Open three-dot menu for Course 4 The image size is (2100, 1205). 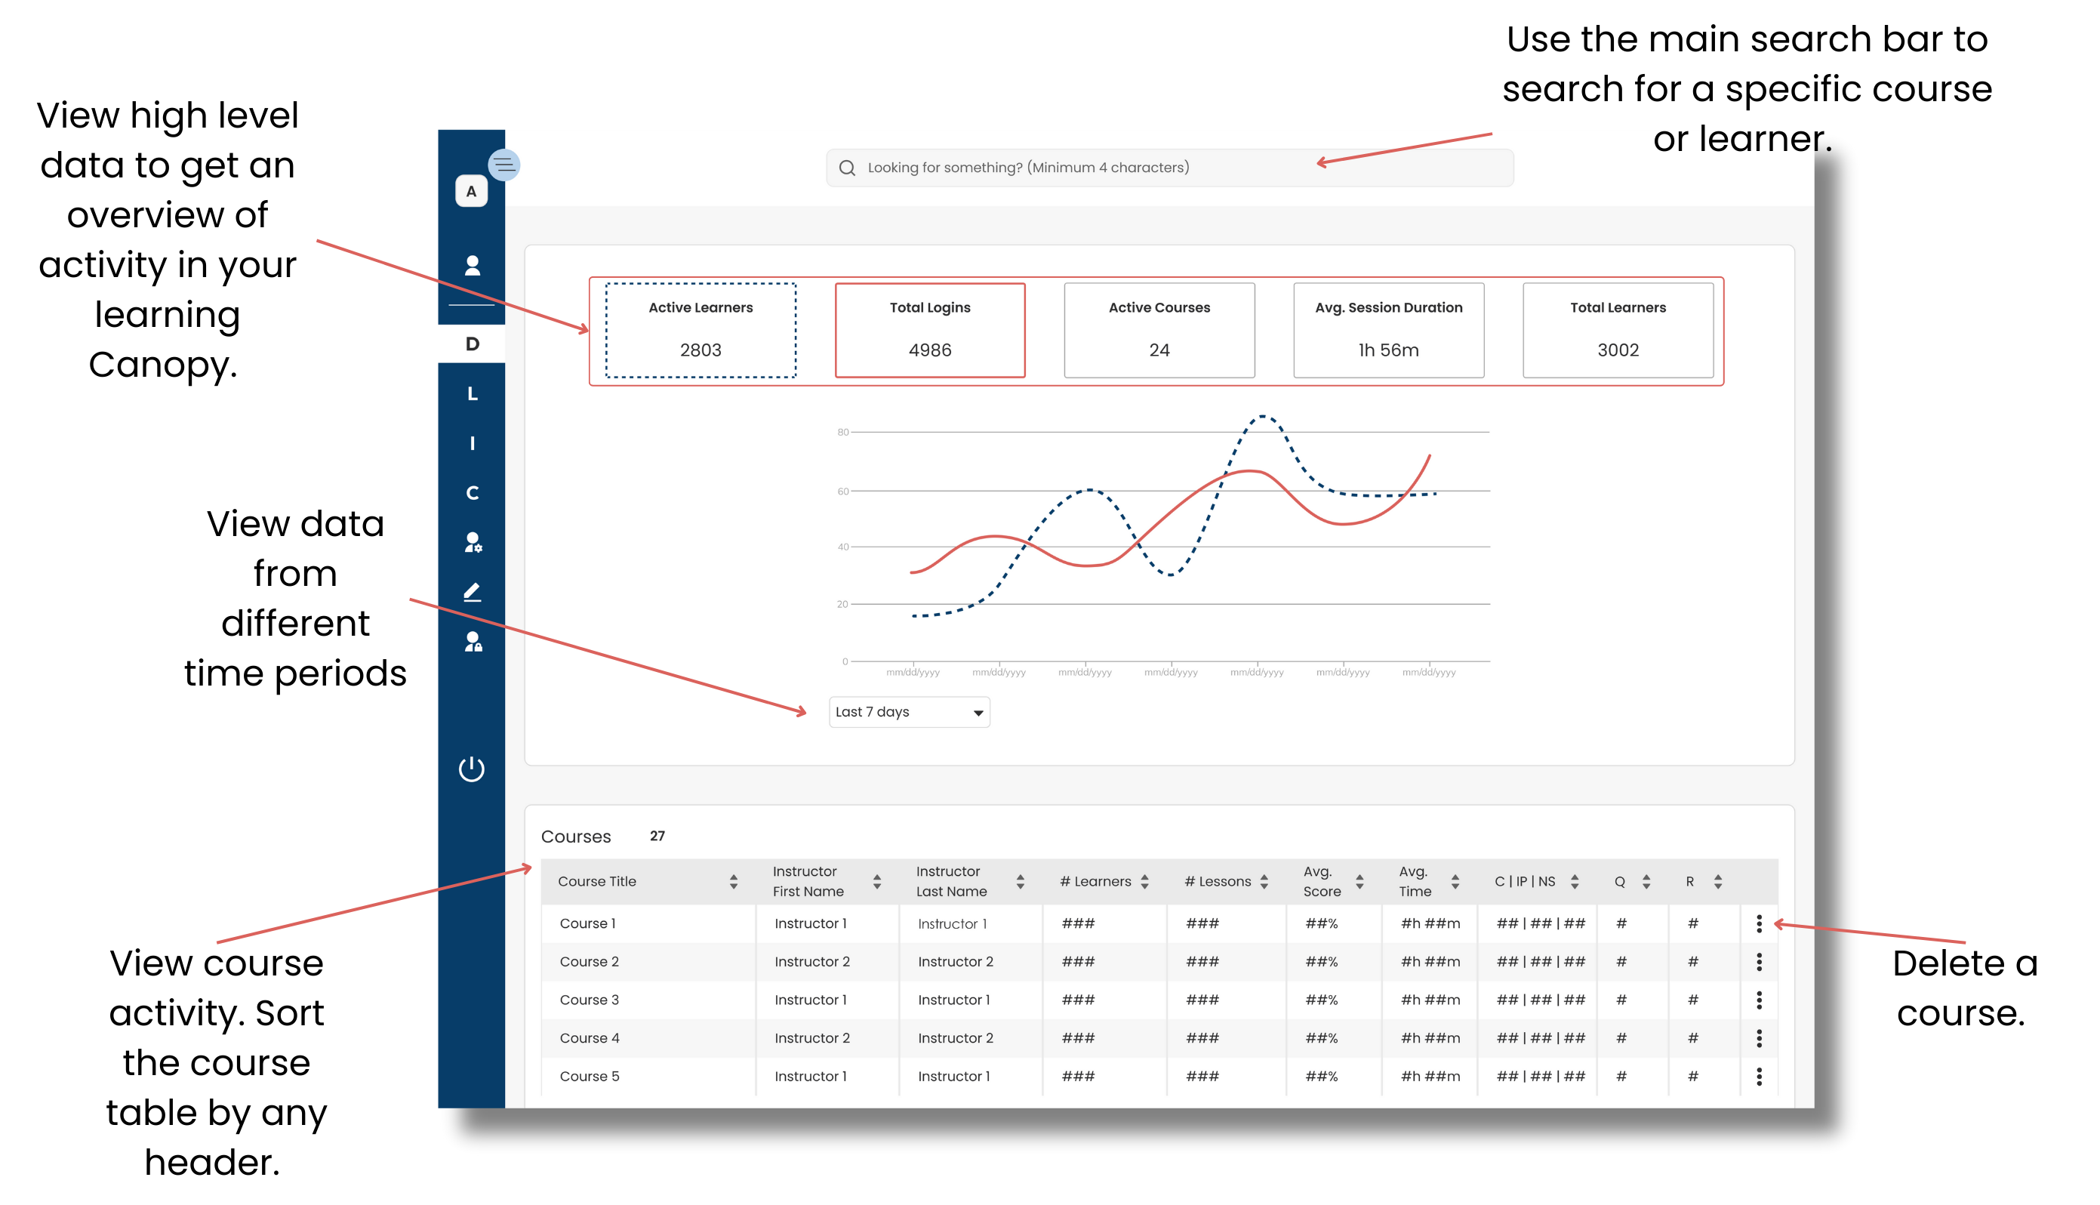pos(1758,1038)
